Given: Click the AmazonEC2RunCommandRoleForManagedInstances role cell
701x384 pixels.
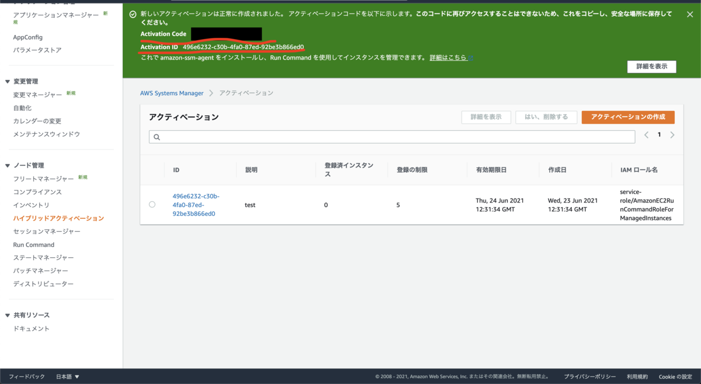Looking at the screenshot, I should coord(647,205).
